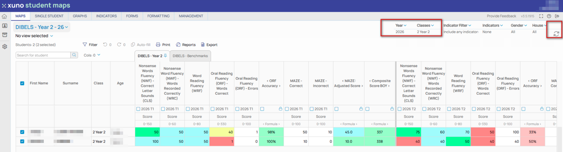Expand the Year filter dropdown
Viewport: 563px width, 152px height.
click(x=401, y=25)
